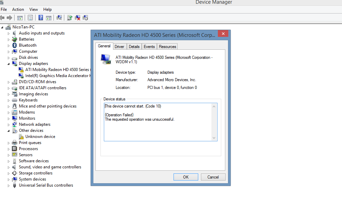Open the File menu
The image size is (342, 214).
tap(4, 9)
